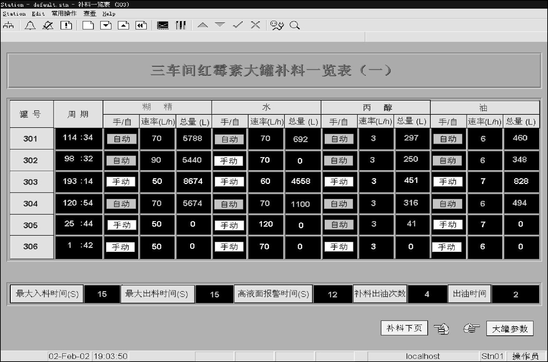Select 最大入料时间 value 15

click(x=102, y=294)
